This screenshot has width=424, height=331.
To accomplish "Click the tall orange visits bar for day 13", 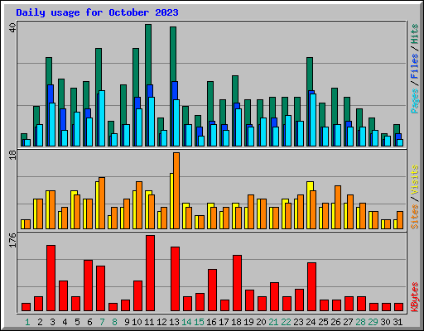I will [x=176, y=190].
